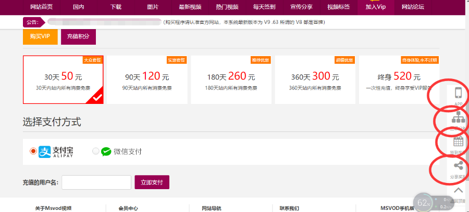
Task: Select the 微信支付 radio button
Action: click(x=96, y=151)
